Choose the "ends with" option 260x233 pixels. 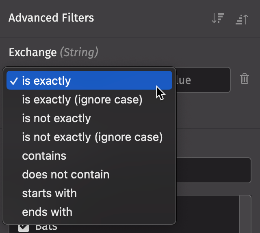click(x=47, y=212)
